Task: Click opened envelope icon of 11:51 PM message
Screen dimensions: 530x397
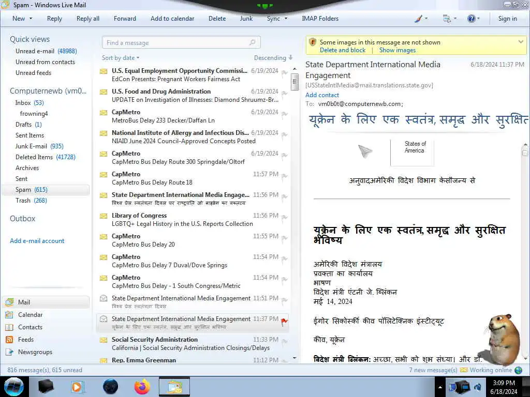Action: coord(104,298)
